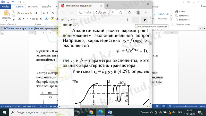The width and height of the screenshot is (206, 116).
Task: Add page to favorites star
Action: (x=121, y=12)
